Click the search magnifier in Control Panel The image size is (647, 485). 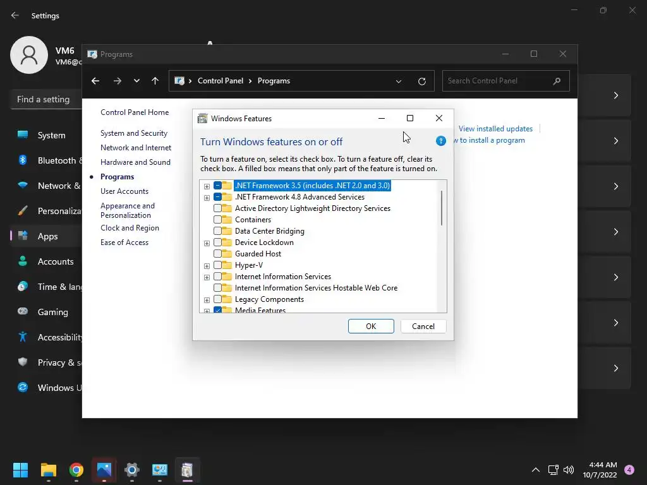pyautogui.click(x=557, y=81)
